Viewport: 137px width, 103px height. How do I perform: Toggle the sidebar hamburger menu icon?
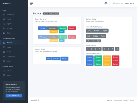[31, 4]
